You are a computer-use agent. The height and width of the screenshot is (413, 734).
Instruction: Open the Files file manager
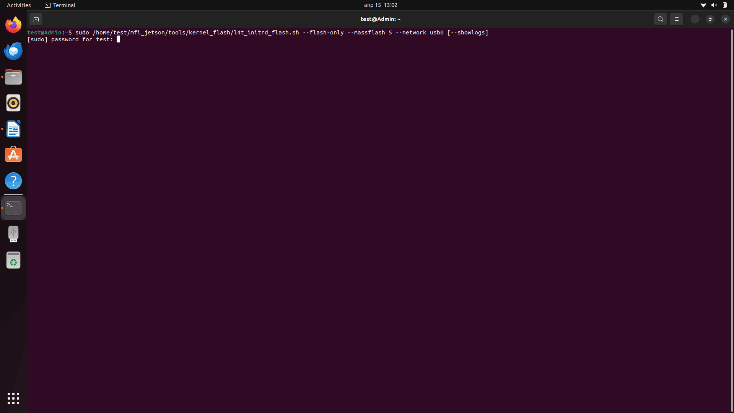pos(13,77)
